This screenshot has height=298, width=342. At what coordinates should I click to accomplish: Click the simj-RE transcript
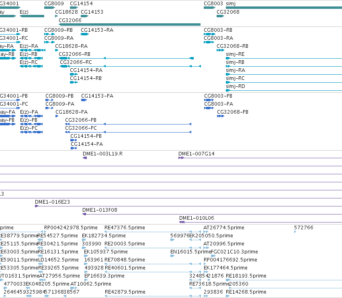pyautogui.click(x=284, y=58)
